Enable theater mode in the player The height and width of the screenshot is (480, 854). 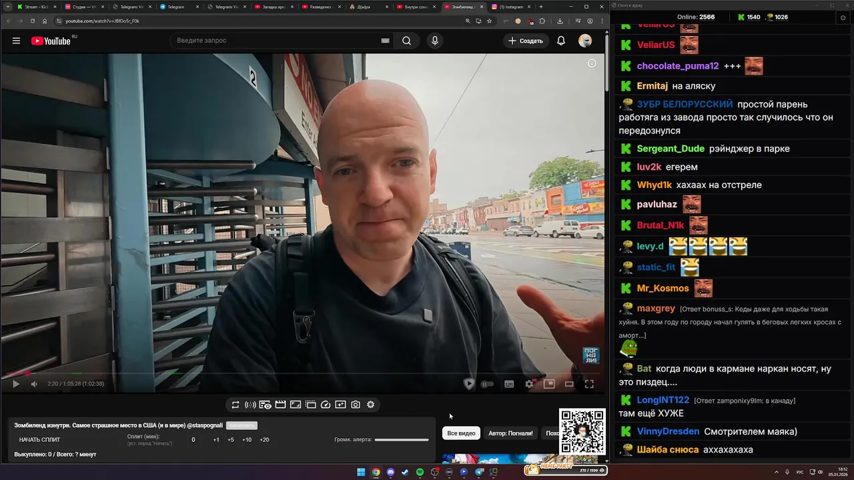click(x=569, y=384)
